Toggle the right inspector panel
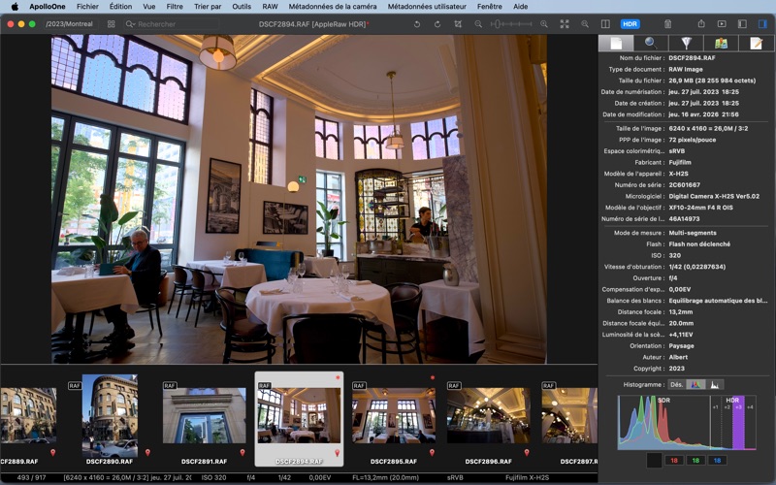Screen dimensions: 776x485 click(x=762, y=23)
